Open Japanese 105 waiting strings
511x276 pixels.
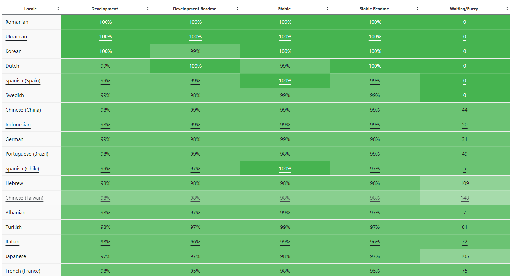(x=465, y=256)
